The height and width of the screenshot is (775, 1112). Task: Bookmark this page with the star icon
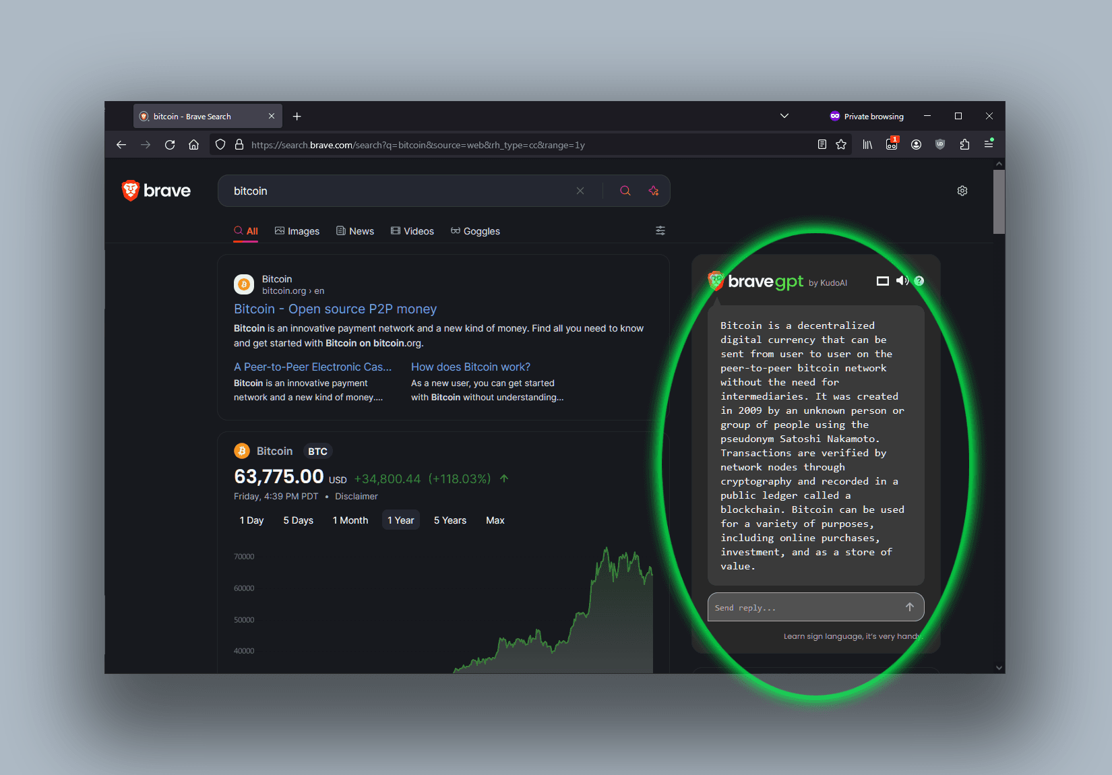[x=841, y=144]
